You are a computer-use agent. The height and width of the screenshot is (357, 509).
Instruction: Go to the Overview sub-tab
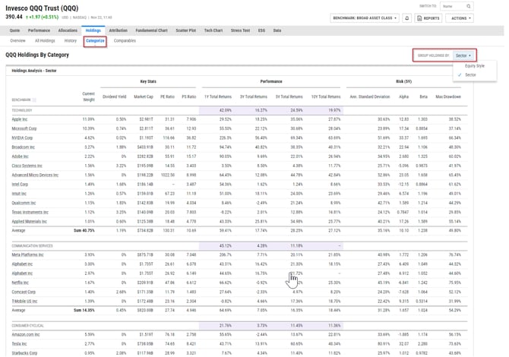click(x=18, y=41)
